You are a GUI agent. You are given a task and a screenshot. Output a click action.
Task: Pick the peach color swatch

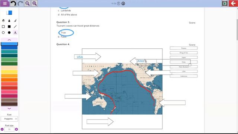tap(9, 68)
